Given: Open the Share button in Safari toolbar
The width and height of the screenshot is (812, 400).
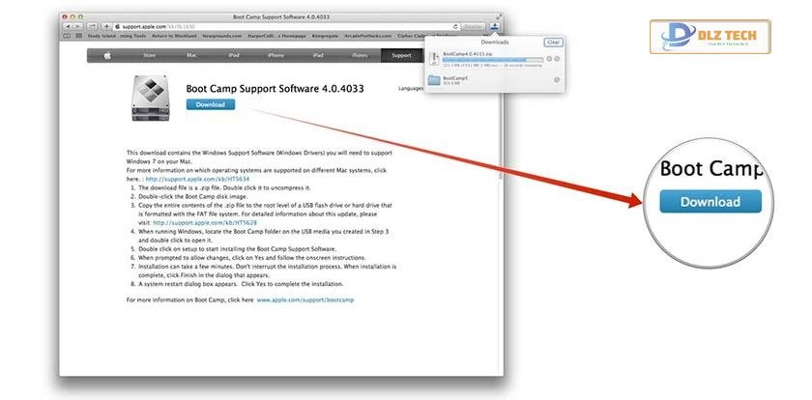Looking at the screenshot, I should [92, 26].
